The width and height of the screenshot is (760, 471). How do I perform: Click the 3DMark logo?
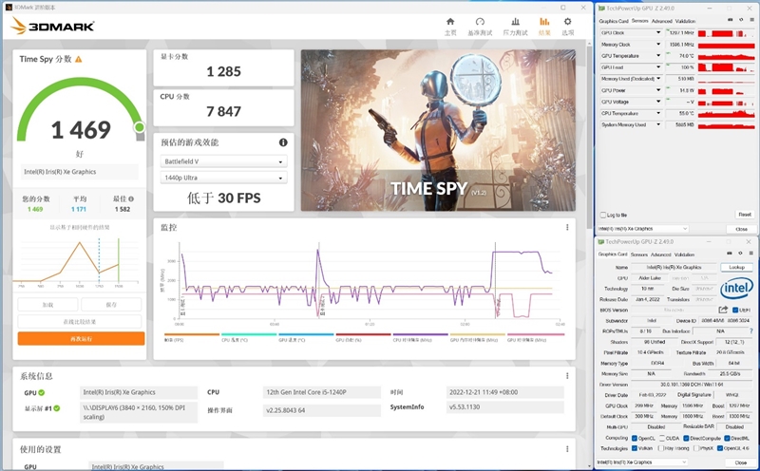pyautogui.click(x=52, y=26)
